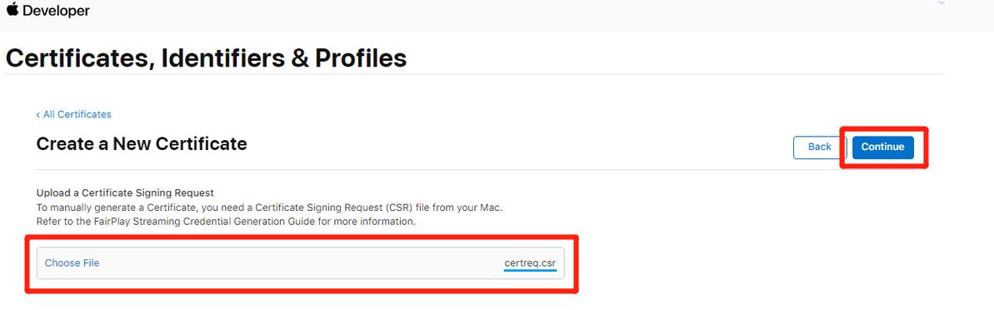Click the Apple logo icon
The image size is (994, 310).
[12, 9]
